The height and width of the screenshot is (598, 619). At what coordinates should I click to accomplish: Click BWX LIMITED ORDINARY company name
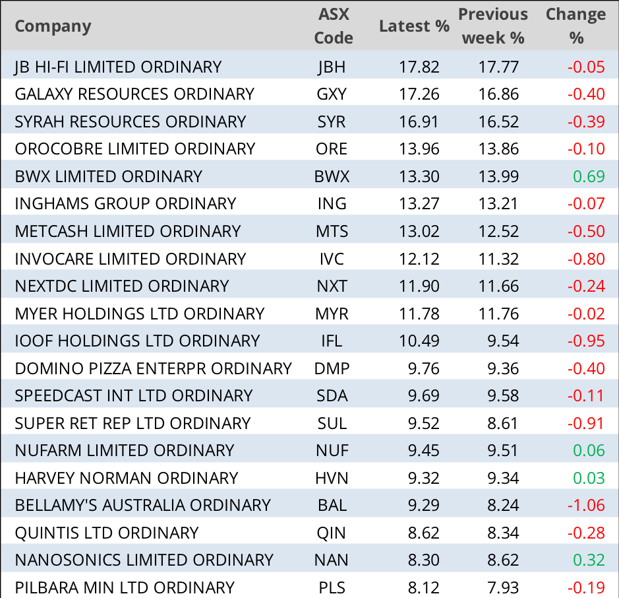point(108,176)
